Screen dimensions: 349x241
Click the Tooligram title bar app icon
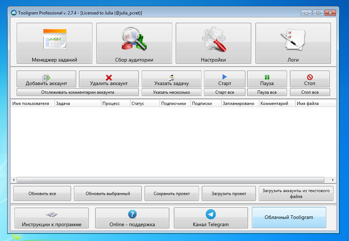coord(14,13)
